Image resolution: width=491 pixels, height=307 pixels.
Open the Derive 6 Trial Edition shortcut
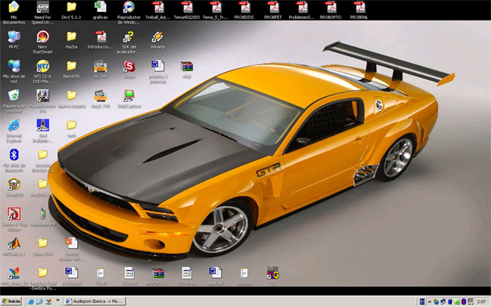coord(14,214)
